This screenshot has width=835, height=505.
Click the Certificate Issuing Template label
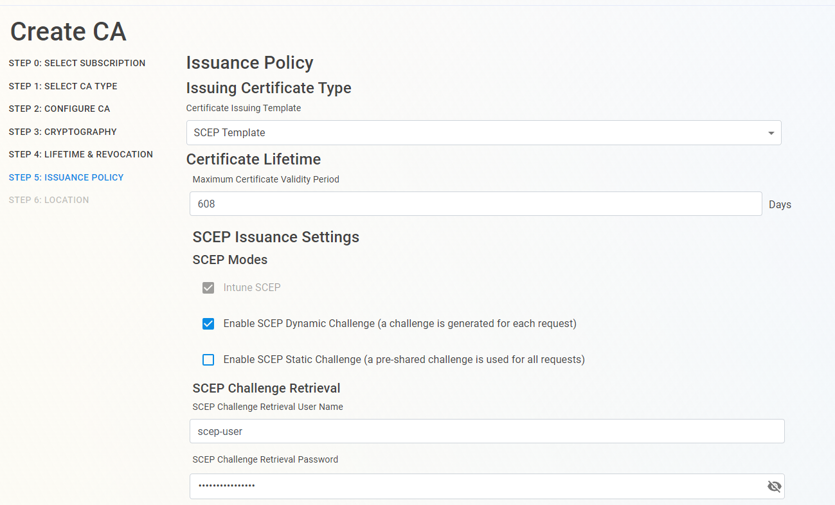pos(244,109)
